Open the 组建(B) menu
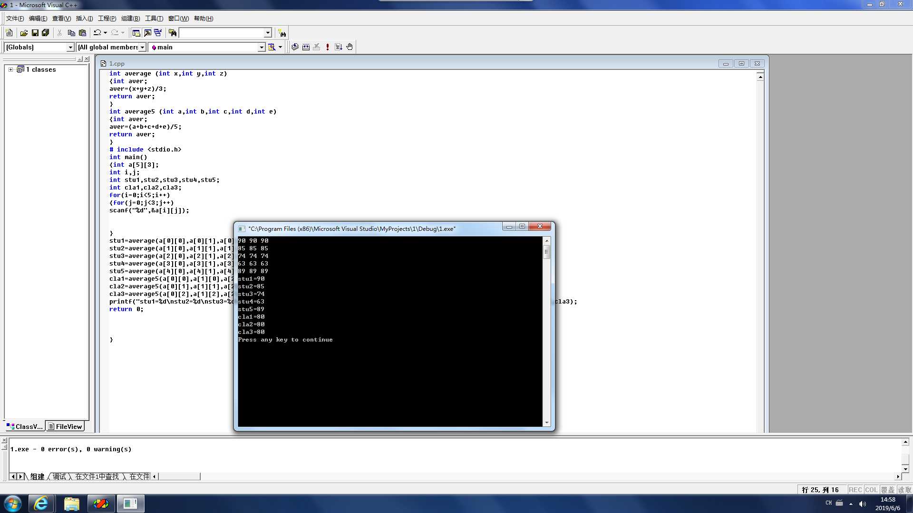The height and width of the screenshot is (513, 913). click(130, 19)
